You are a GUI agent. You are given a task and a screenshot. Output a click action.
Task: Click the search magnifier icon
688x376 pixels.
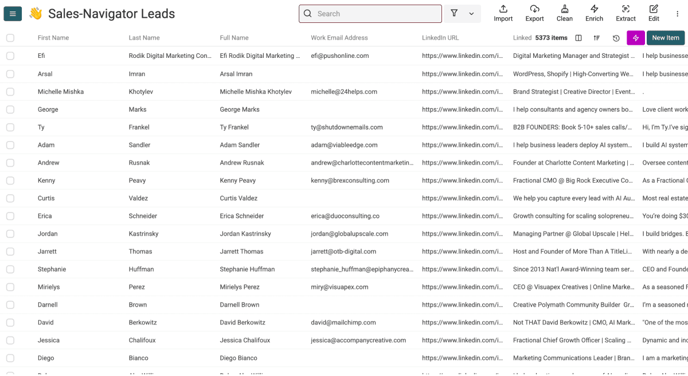(x=308, y=14)
